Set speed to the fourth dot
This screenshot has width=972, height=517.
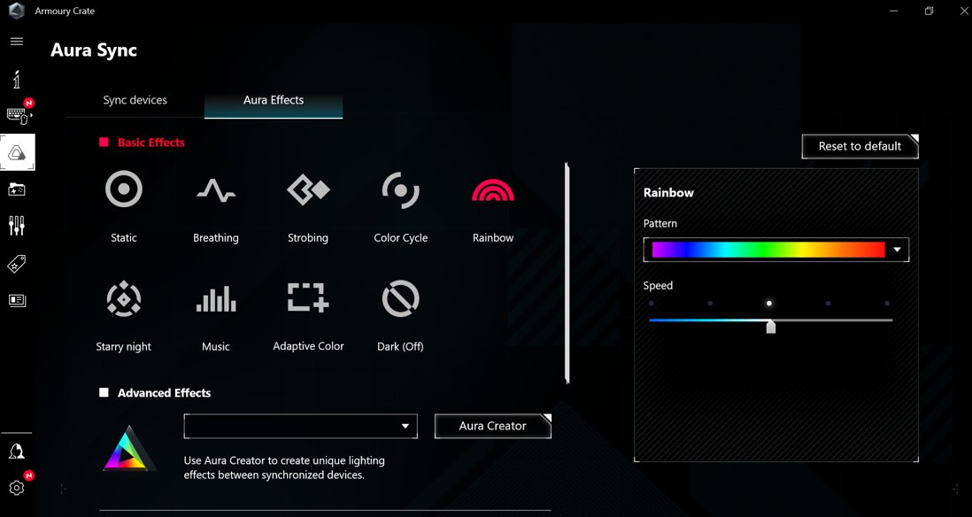click(829, 304)
